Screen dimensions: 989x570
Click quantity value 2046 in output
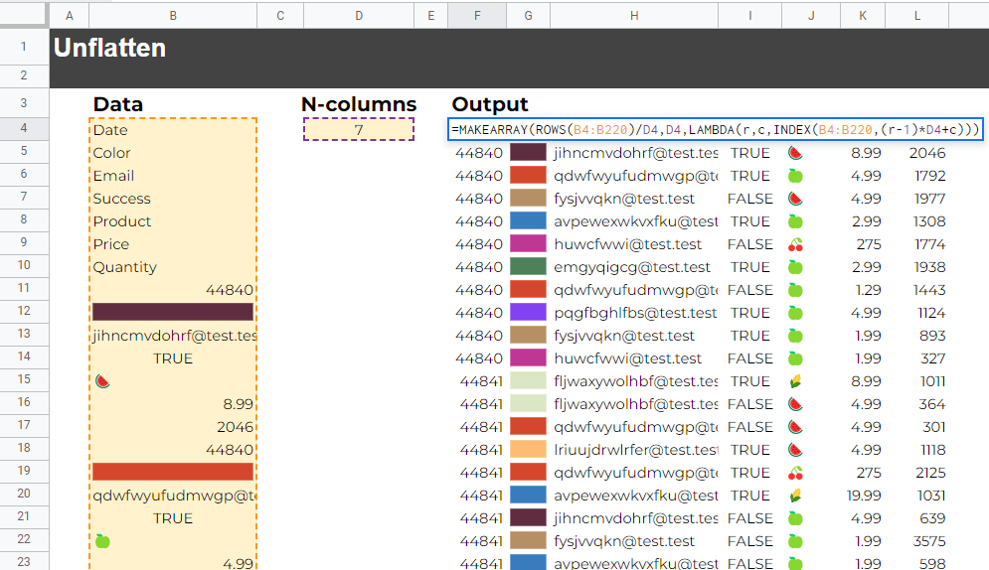click(927, 153)
